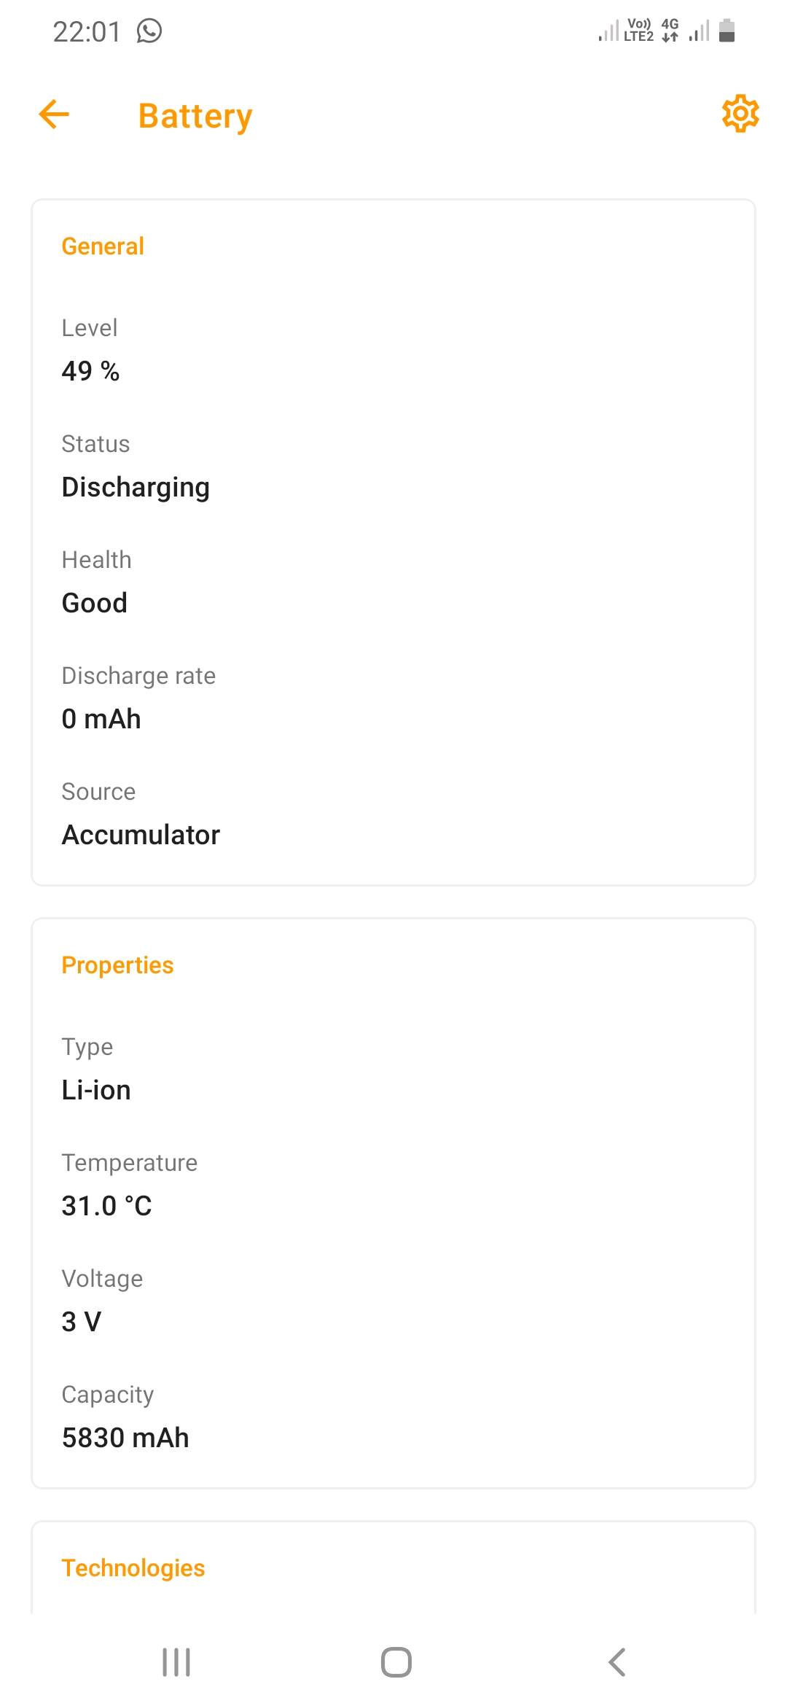Tap the Capacity value 5830 mAh
Image resolution: width=787 pixels, height=1706 pixels.
[x=125, y=1437]
